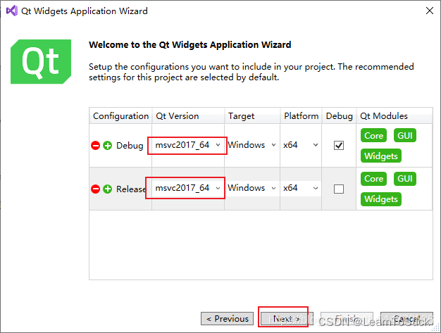Click the Qt Modules column header
This screenshot has width=441, height=333.
point(395,115)
